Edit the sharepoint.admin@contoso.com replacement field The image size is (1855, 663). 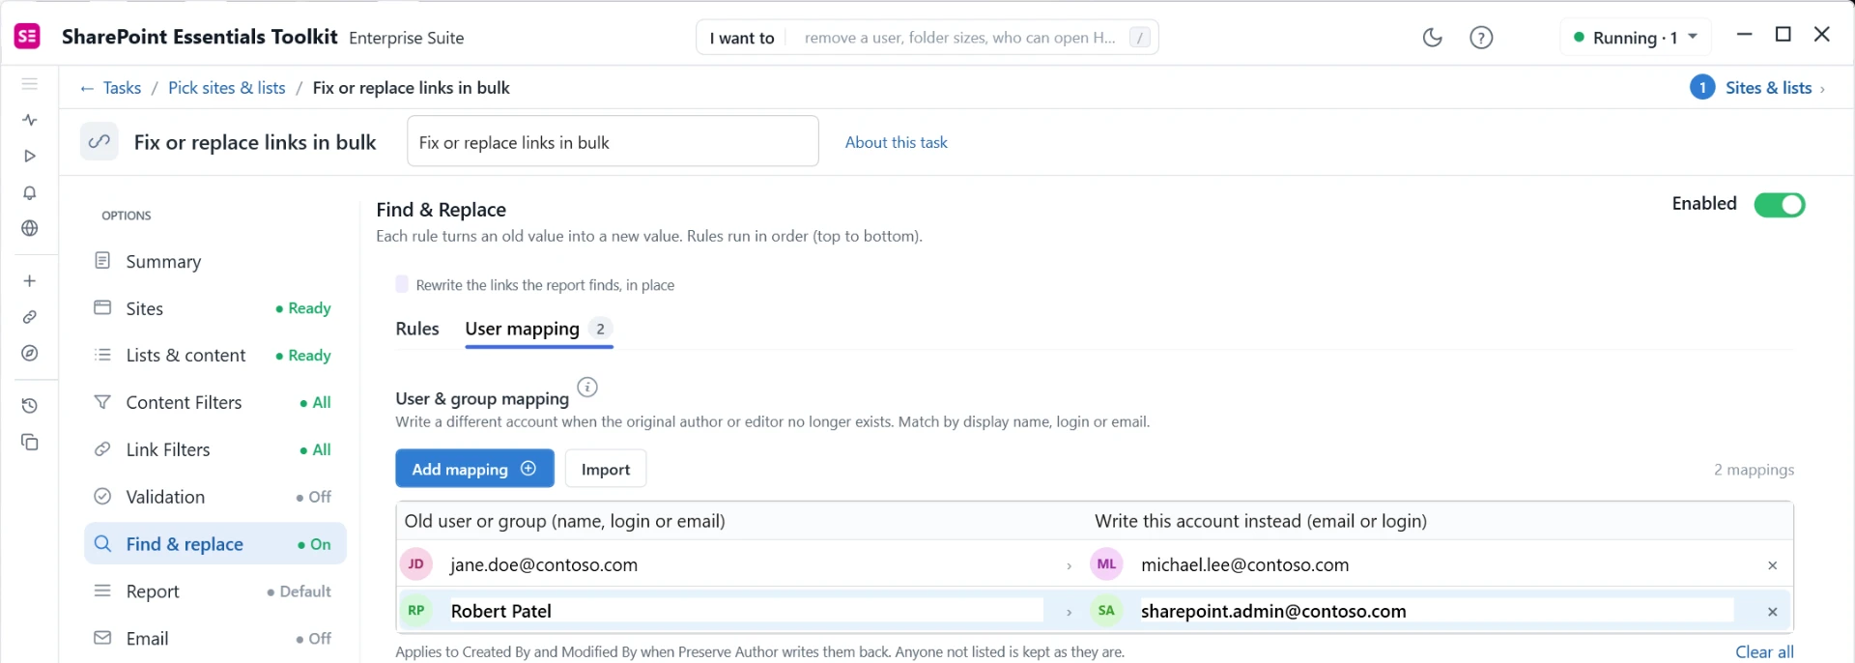tap(1436, 611)
